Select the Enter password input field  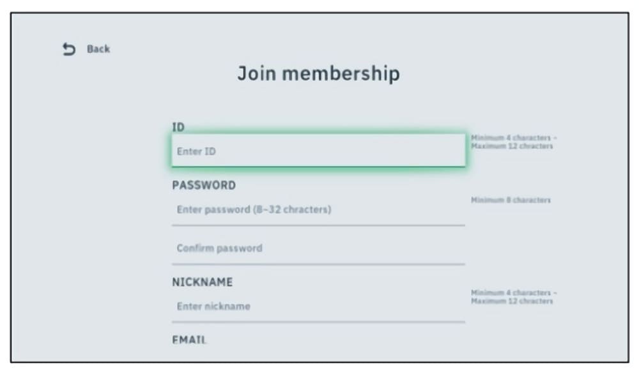(318, 209)
